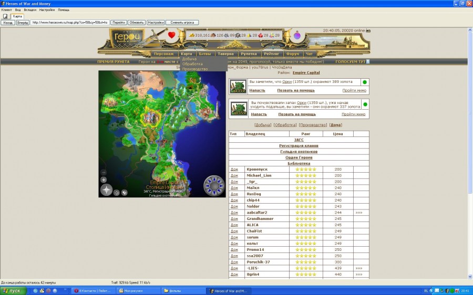Zoom out the map with minus button

104,172
